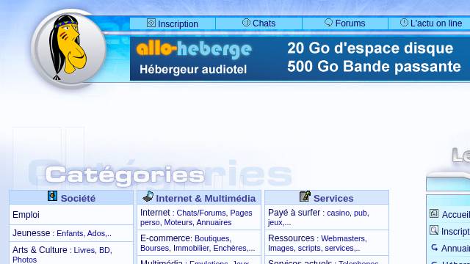470x264 pixels.
Task: Select the pub subcategory
Action: tap(361, 213)
